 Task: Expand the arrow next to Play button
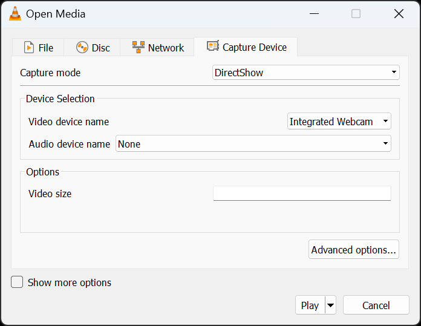click(x=330, y=305)
